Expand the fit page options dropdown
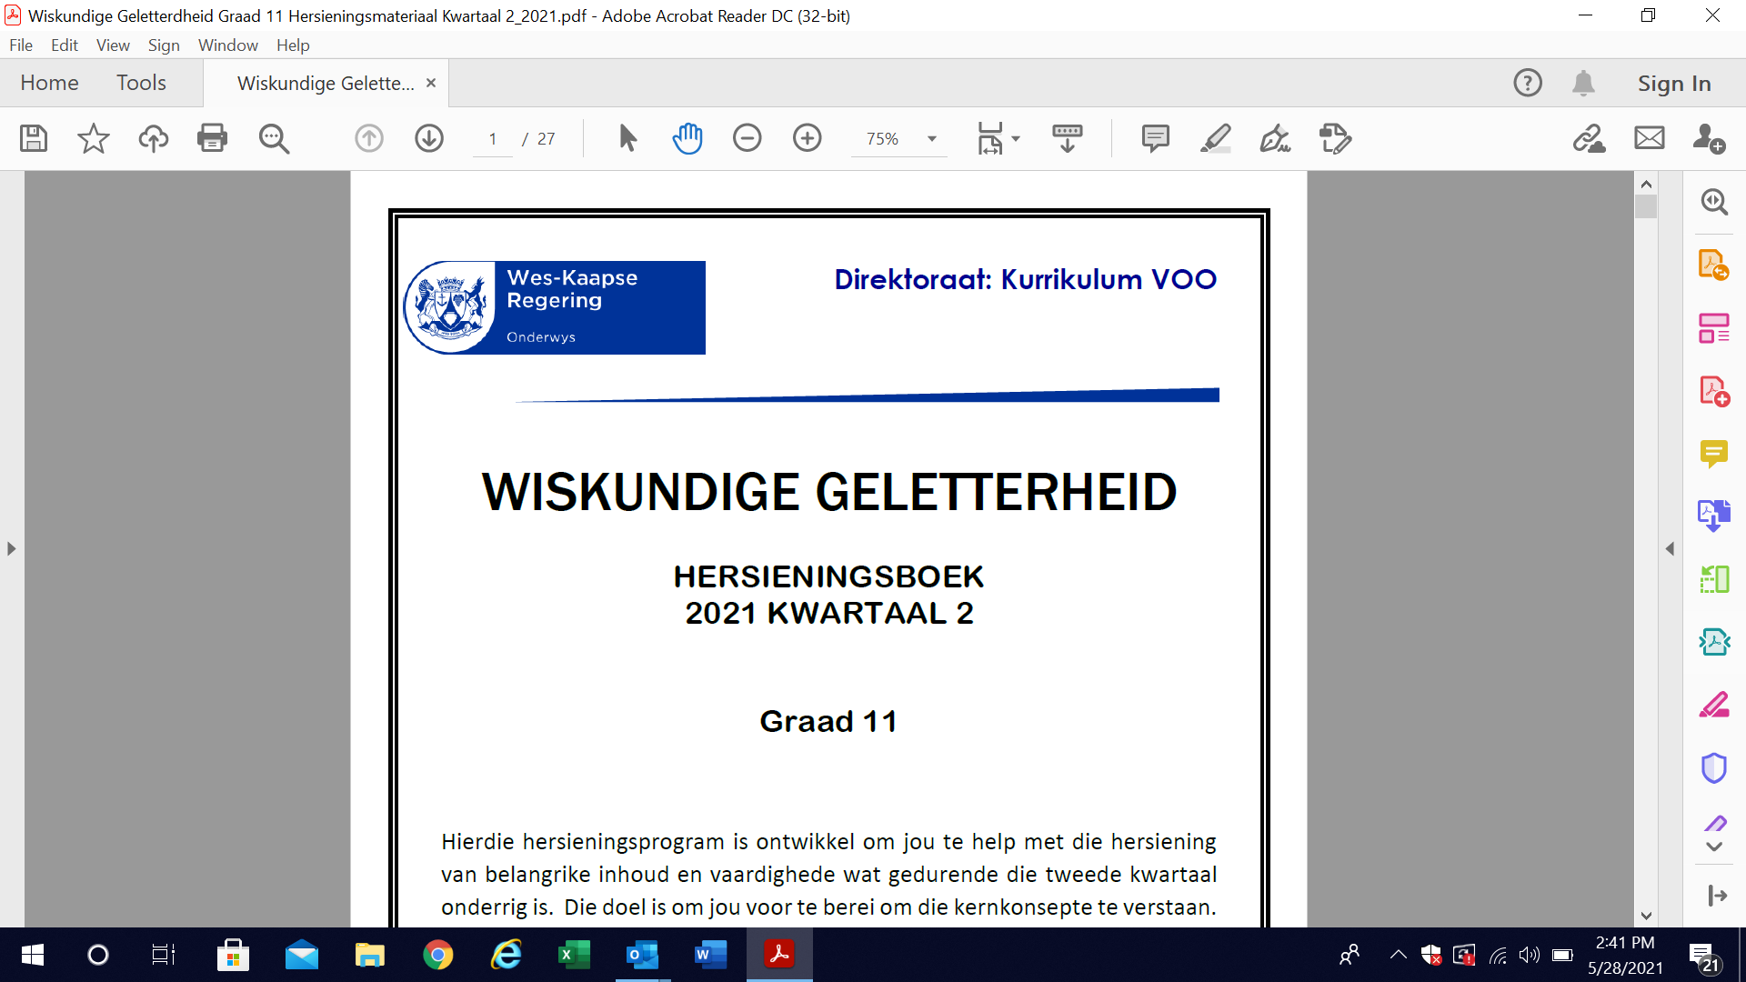The width and height of the screenshot is (1746, 982). click(x=1016, y=138)
